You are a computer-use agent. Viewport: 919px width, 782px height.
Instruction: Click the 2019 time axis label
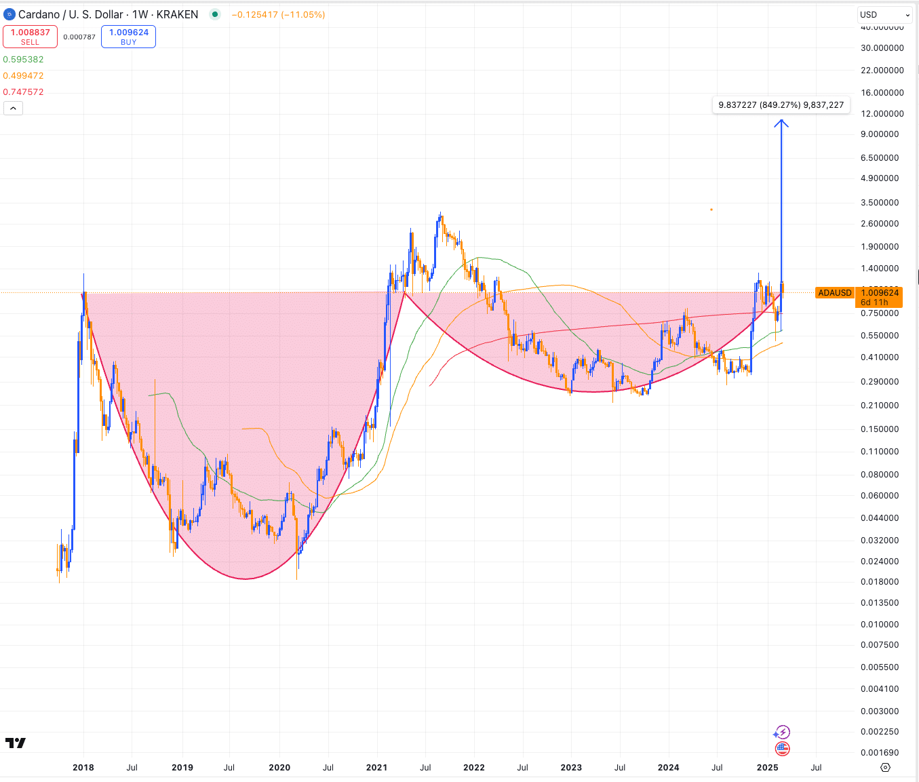(182, 768)
